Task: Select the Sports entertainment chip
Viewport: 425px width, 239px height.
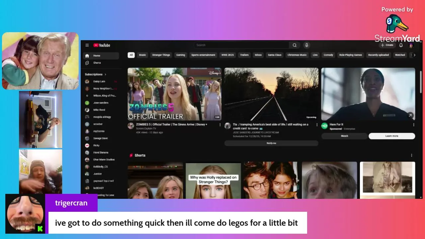Action: coord(203,55)
